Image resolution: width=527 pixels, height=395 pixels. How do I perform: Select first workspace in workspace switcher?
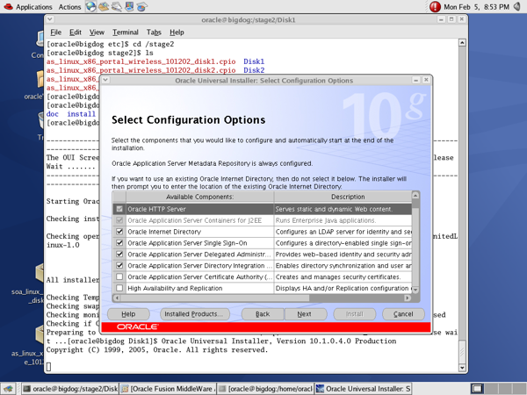click(x=477, y=389)
